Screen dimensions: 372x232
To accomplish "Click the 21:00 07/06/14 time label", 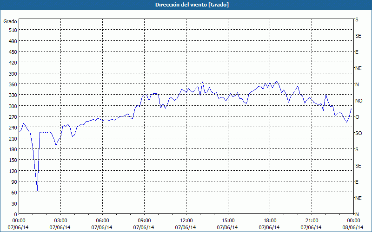I will [x=311, y=224].
